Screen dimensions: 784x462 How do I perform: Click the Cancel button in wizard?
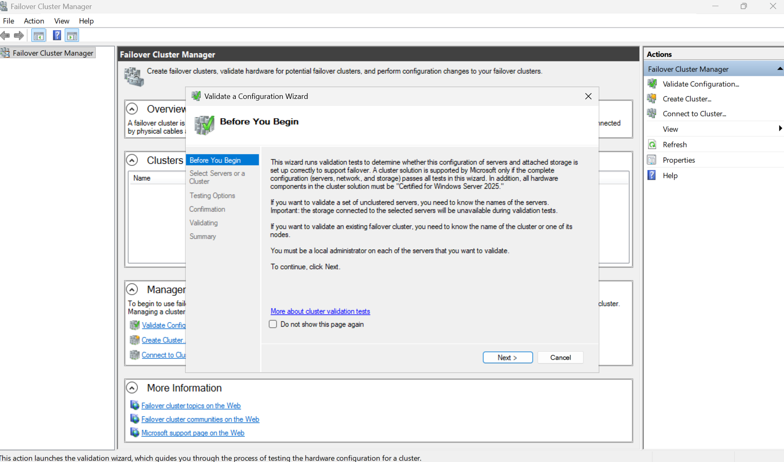click(561, 357)
